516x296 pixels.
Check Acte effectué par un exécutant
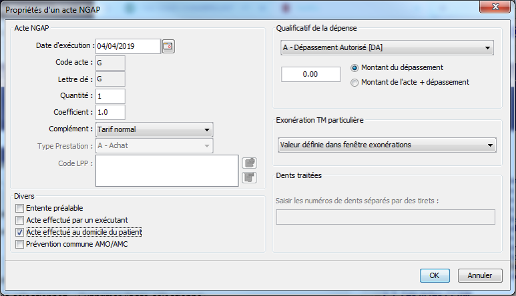pos(19,220)
